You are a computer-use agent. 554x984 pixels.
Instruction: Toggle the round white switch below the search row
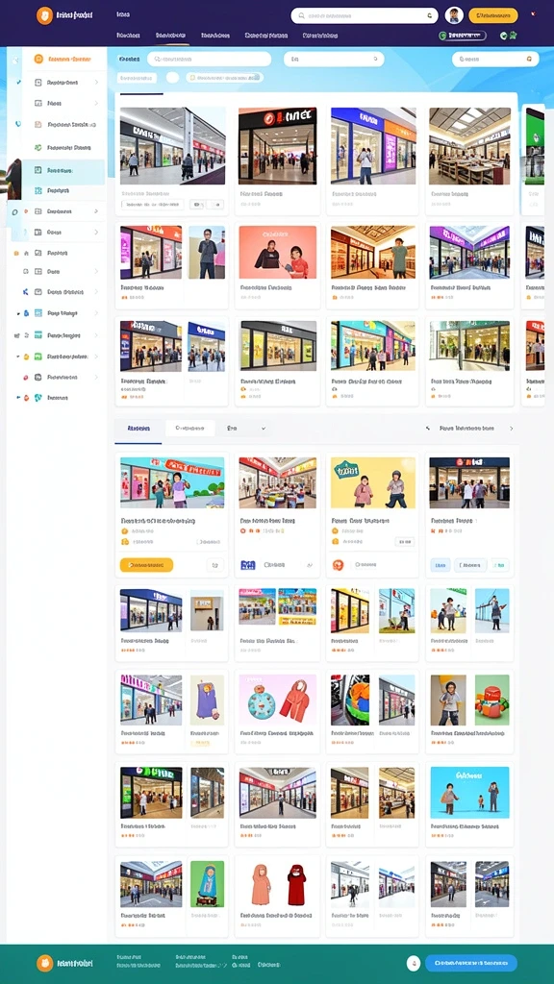[173, 78]
